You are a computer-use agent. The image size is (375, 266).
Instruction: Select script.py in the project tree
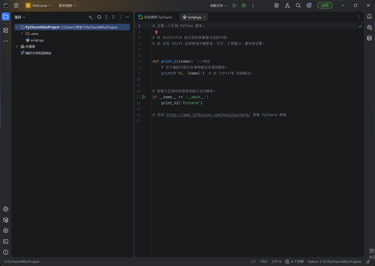tap(37, 40)
